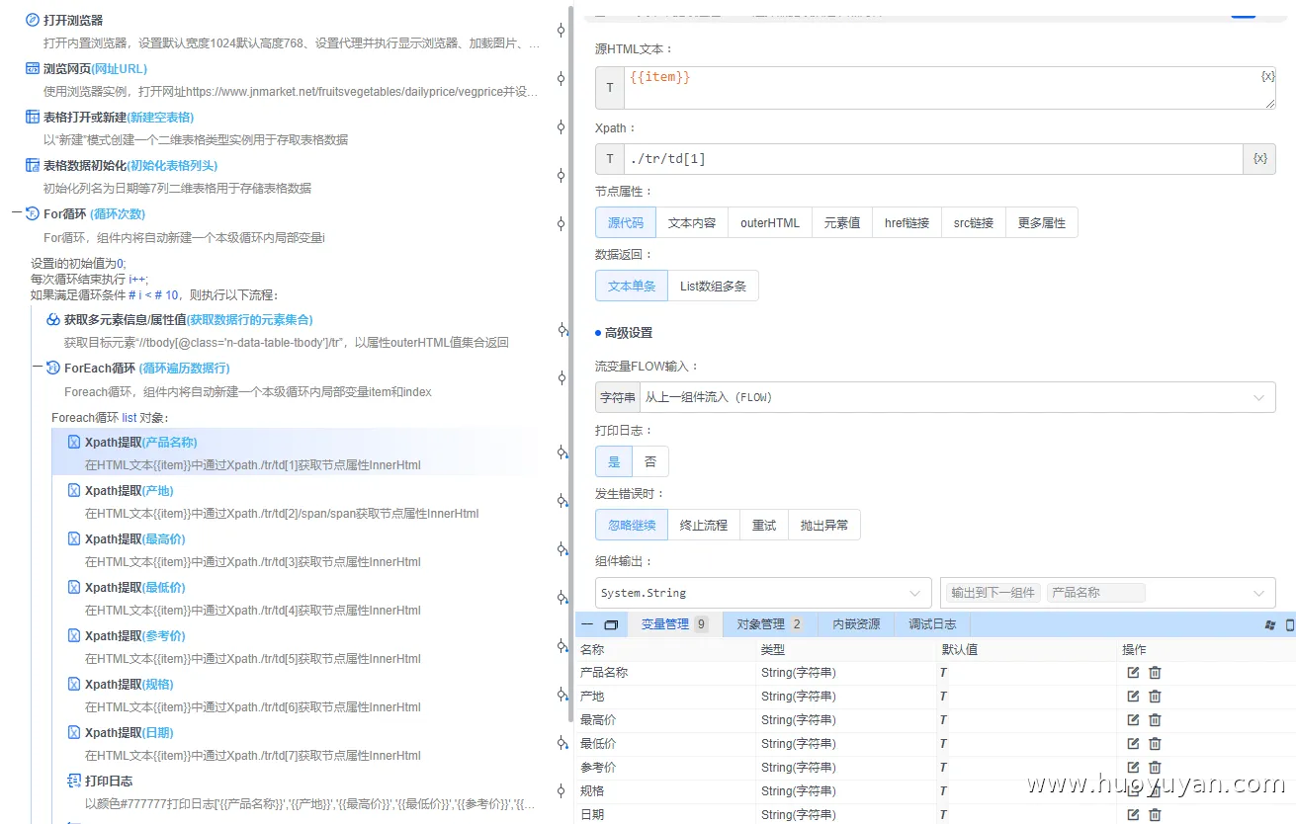Open 更多属性 node attribute option
The width and height of the screenshot is (1296, 824).
(1042, 222)
